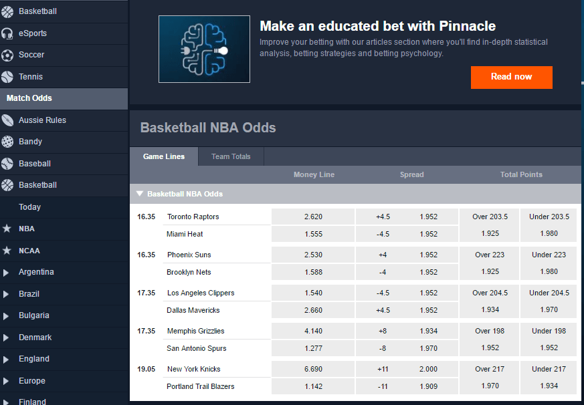Viewport: 584px width, 405px height.
Task: Open the Today basketball link
Action: [x=30, y=207]
